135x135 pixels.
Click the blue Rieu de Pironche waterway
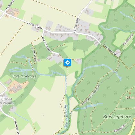(68, 113)
